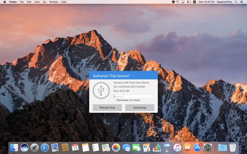Click the USB symbol icon in dialog

pos(101,91)
